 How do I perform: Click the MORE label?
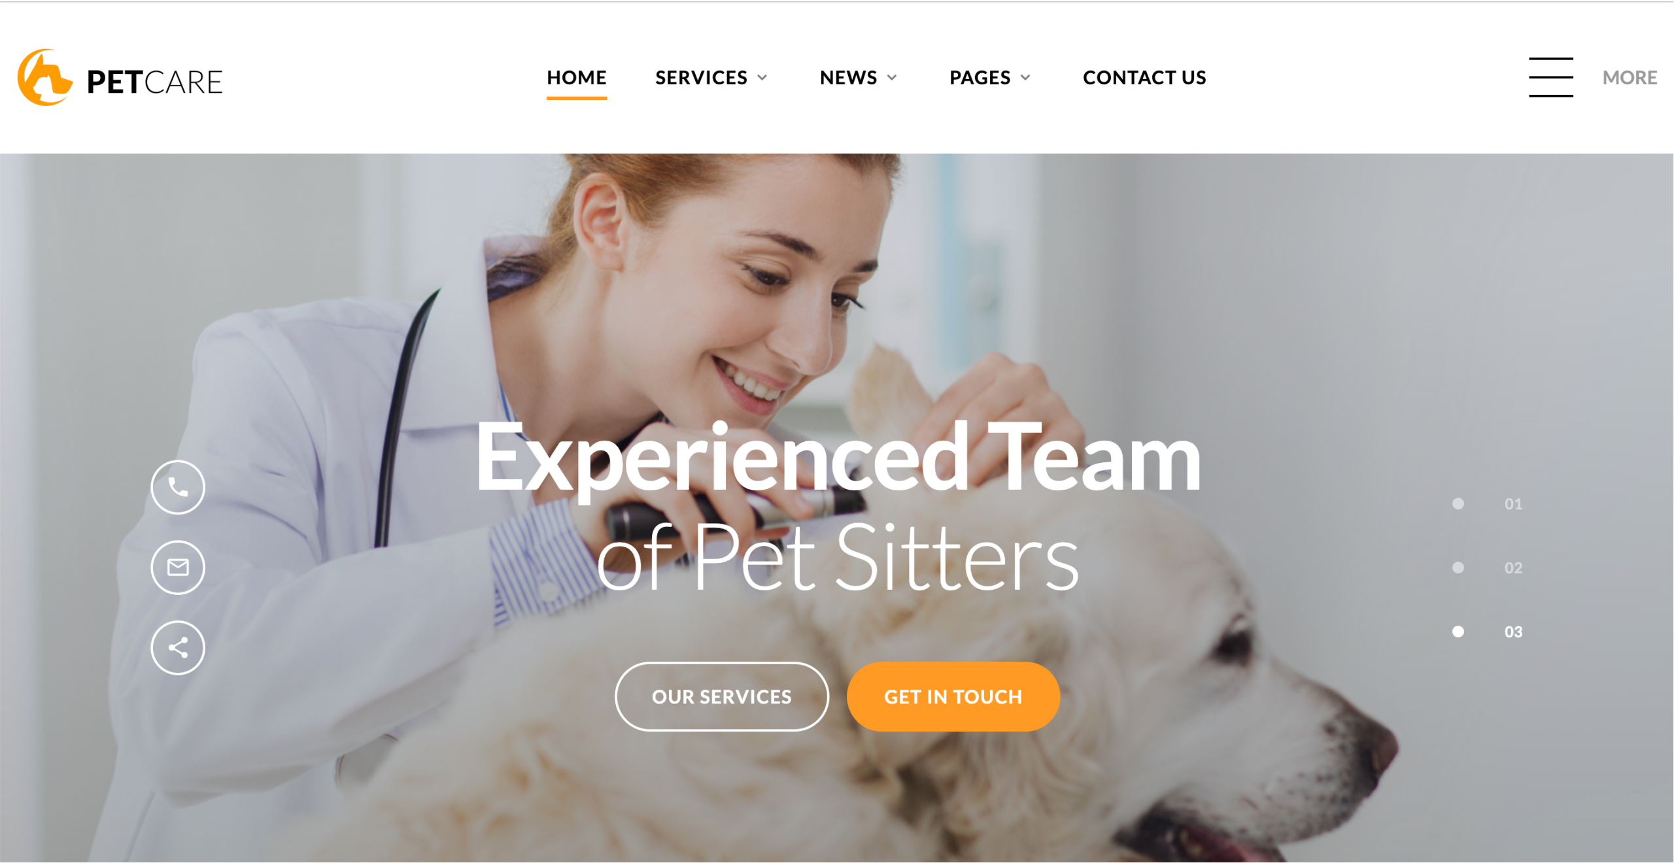[x=1630, y=78]
